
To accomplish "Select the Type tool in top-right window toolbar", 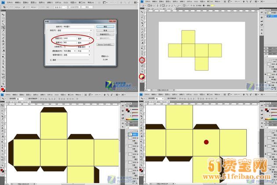I will click(142, 51).
